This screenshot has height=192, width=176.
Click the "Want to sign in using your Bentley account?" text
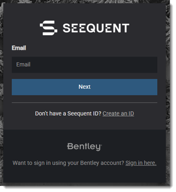(x=69, y=163)
